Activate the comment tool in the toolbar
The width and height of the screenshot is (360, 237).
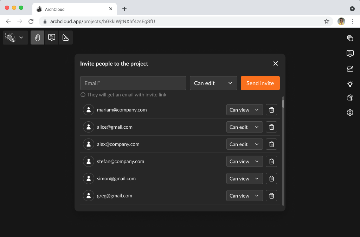pyautogui.click(x=51, y=38)
